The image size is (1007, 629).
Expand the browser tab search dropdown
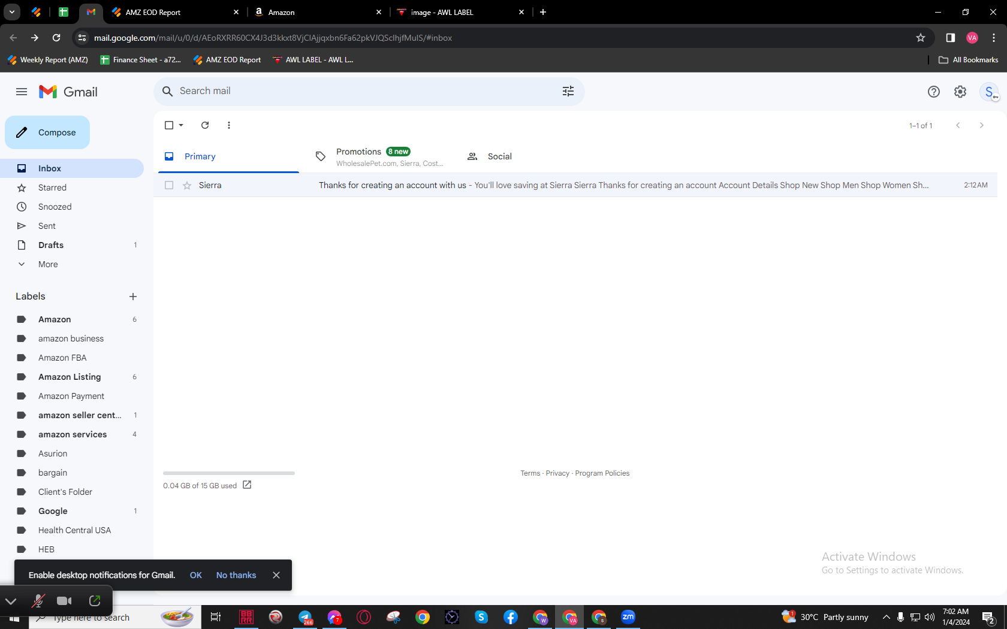12,12
